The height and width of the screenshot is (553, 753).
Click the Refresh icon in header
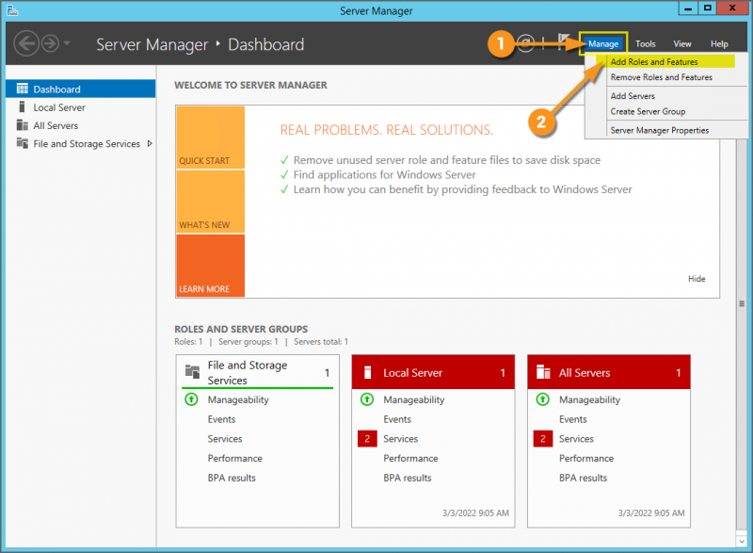tap(525, 43)
